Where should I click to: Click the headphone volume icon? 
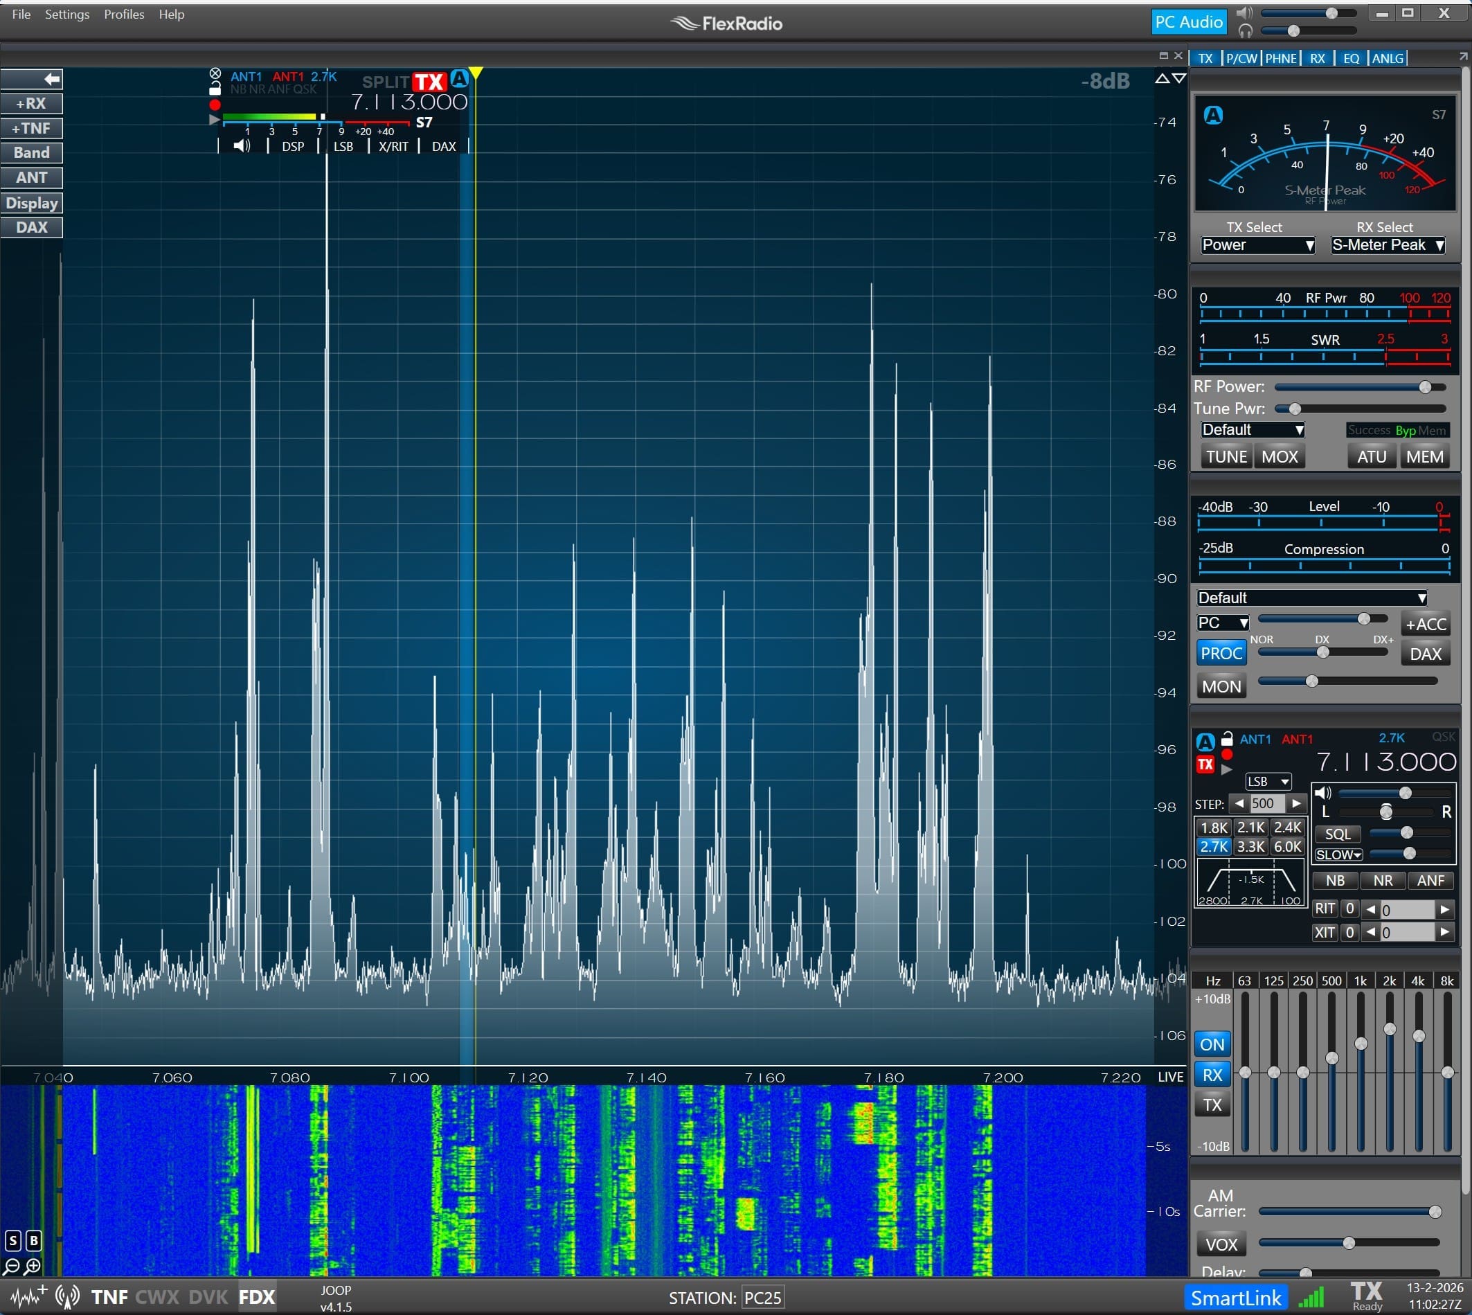click(1246, 32)
